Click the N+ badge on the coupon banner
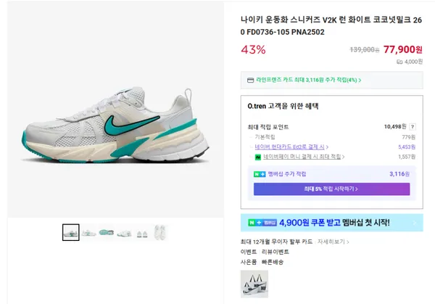This screenshot has width=435, height=304. point(257,223)
